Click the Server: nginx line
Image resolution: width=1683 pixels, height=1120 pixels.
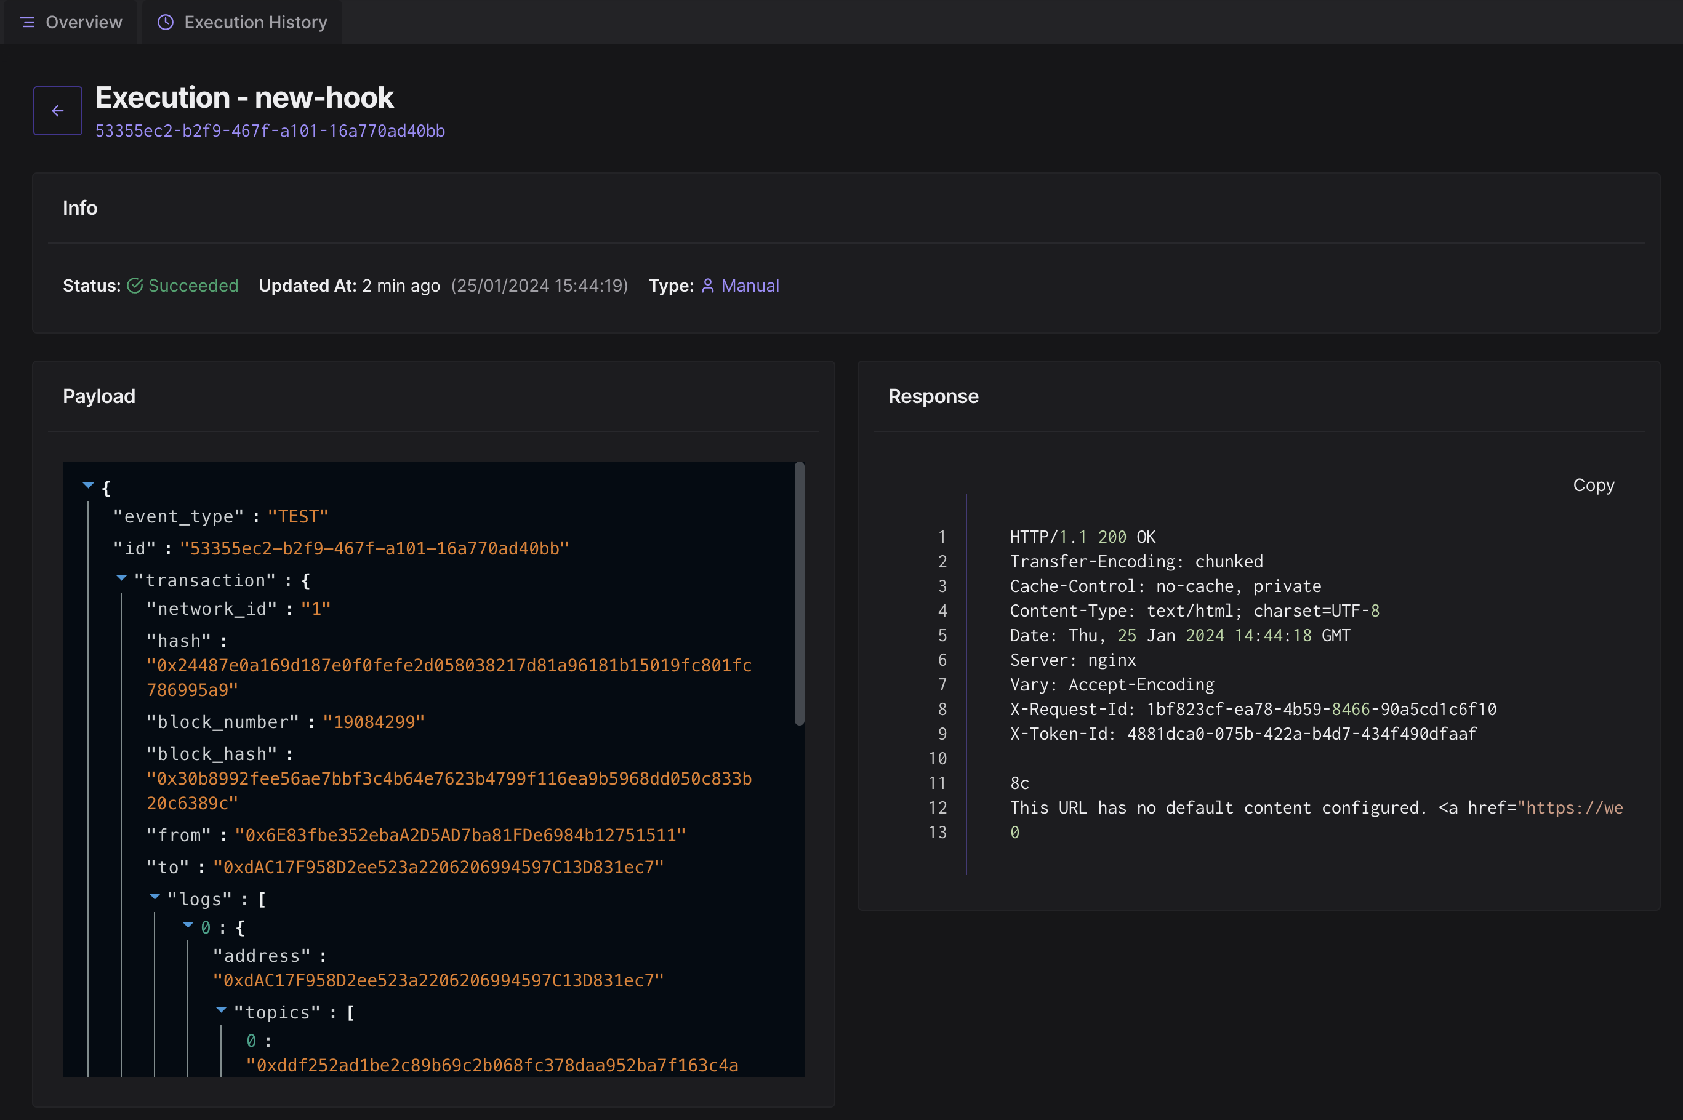pyautogui.click(x=1072, y=660)
